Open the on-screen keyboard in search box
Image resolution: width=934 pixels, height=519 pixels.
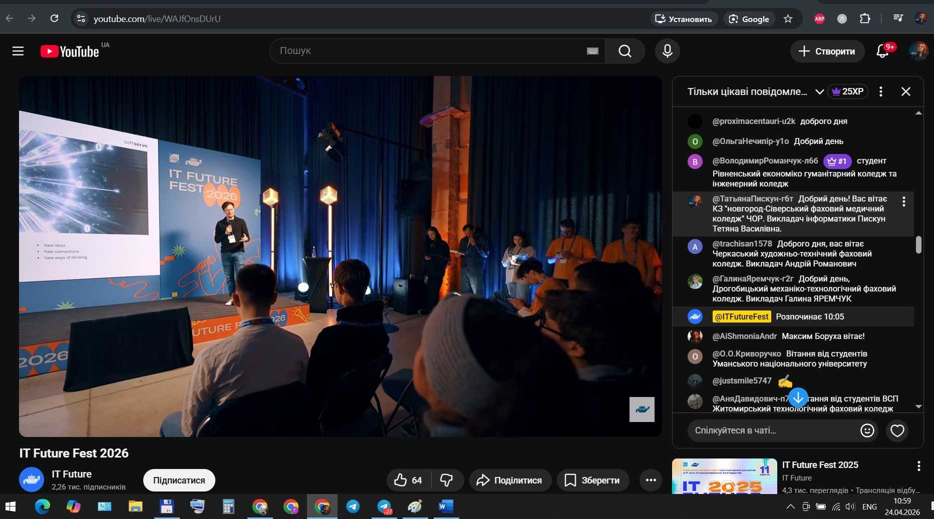tap(592, 51)
